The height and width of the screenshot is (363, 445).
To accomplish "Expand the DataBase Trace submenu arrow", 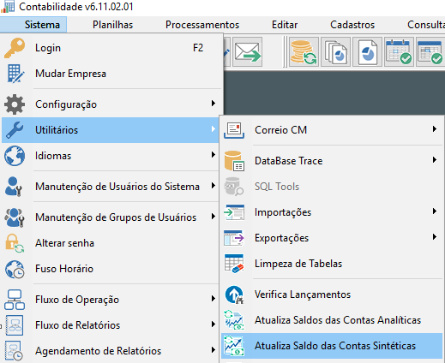I will (x=435, y=160).
